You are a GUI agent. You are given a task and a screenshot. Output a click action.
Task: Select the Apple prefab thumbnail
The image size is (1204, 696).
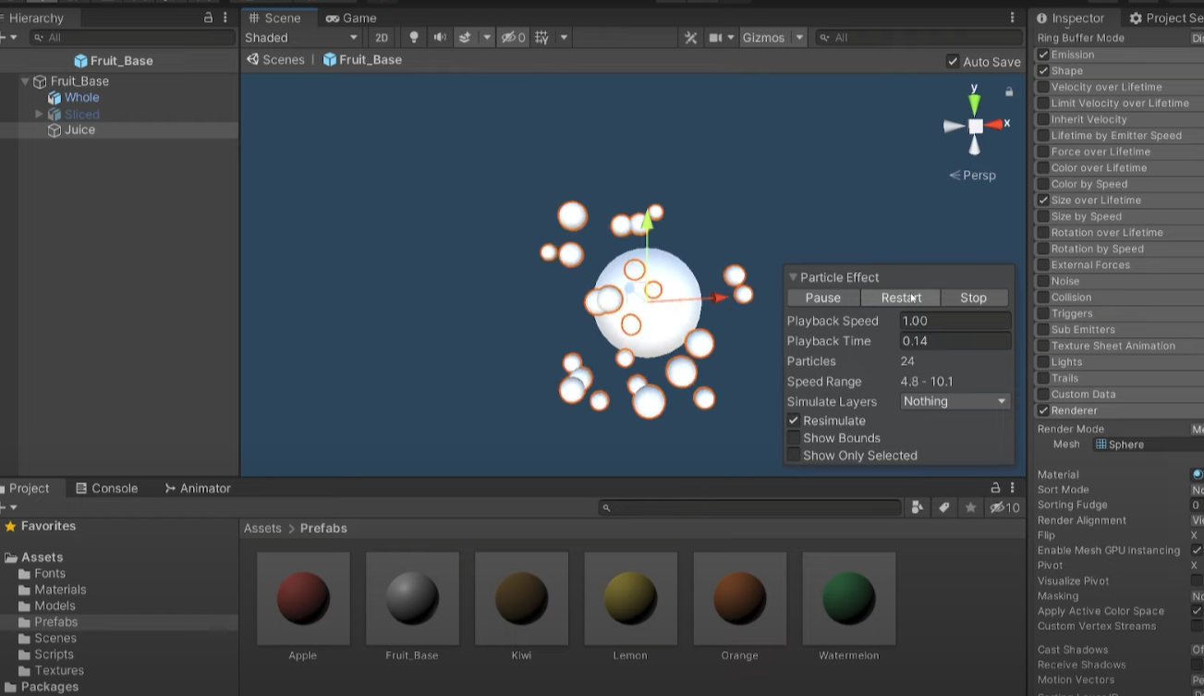303,598
